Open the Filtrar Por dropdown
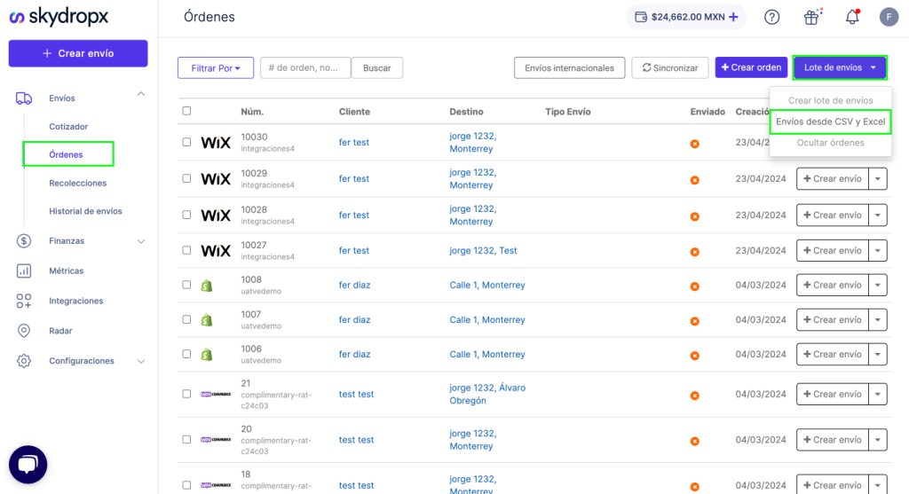Viewport: 909px width, 494px height. [216, 68]
